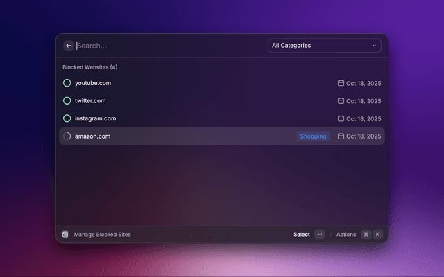Open the All Categories dropdown
Screen dimensions: 444x277
coord(323,46)
